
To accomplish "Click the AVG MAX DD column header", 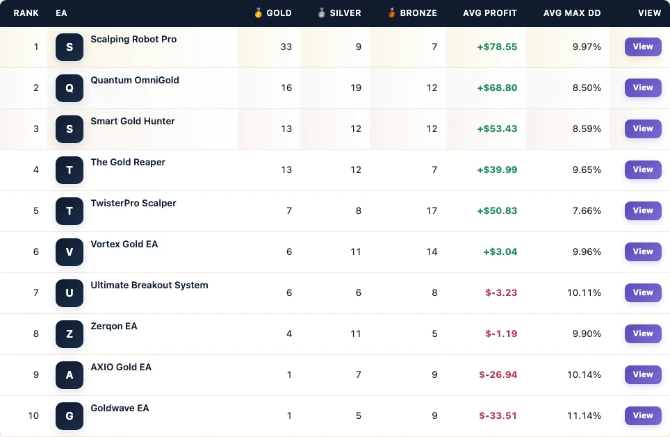I will pos(572,13).
